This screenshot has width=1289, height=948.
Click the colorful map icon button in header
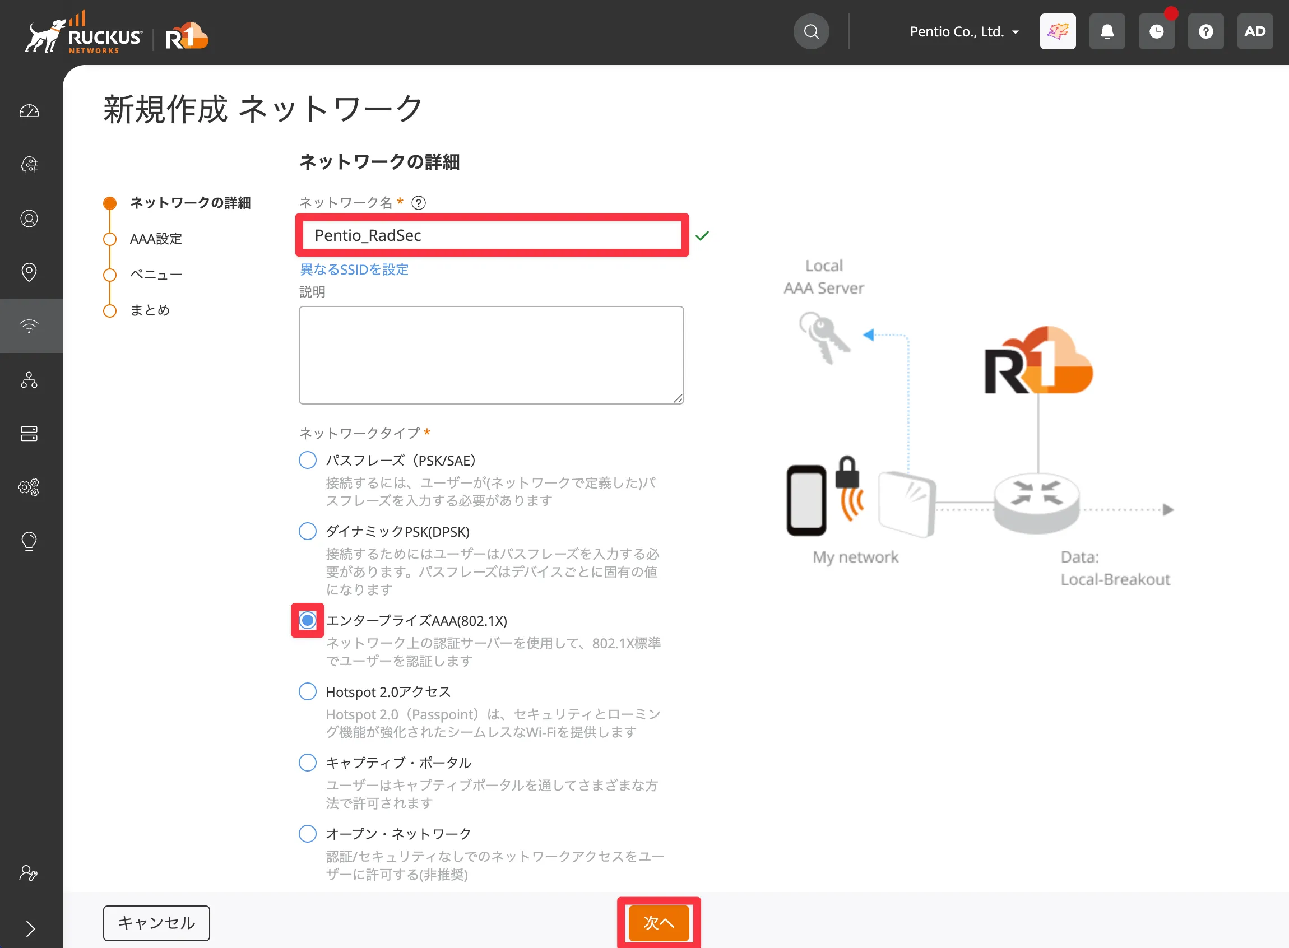coord(1058,31)
